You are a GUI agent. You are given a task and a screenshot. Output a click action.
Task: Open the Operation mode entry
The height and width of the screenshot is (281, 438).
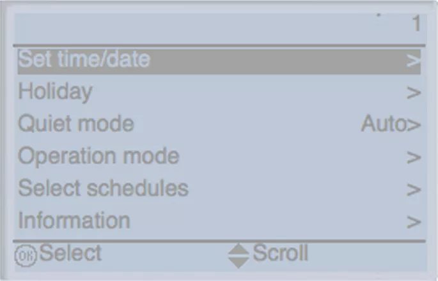click(x=98, y=156)
